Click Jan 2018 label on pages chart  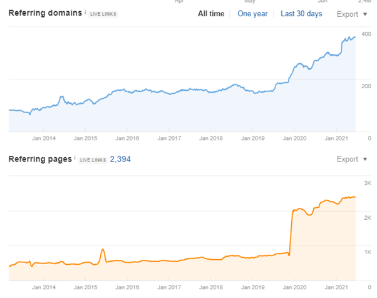click(211, 287)
